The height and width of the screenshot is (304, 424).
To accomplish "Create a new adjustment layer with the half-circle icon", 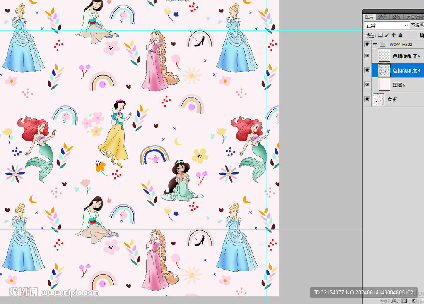I will tap(414, 301).
